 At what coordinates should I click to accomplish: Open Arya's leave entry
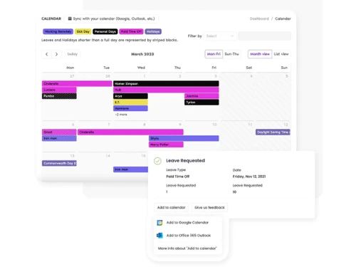pos(130,96)
